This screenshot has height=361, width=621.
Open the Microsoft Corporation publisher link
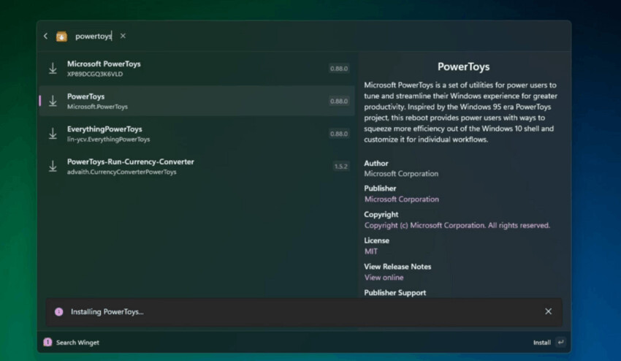pos(402,199)
